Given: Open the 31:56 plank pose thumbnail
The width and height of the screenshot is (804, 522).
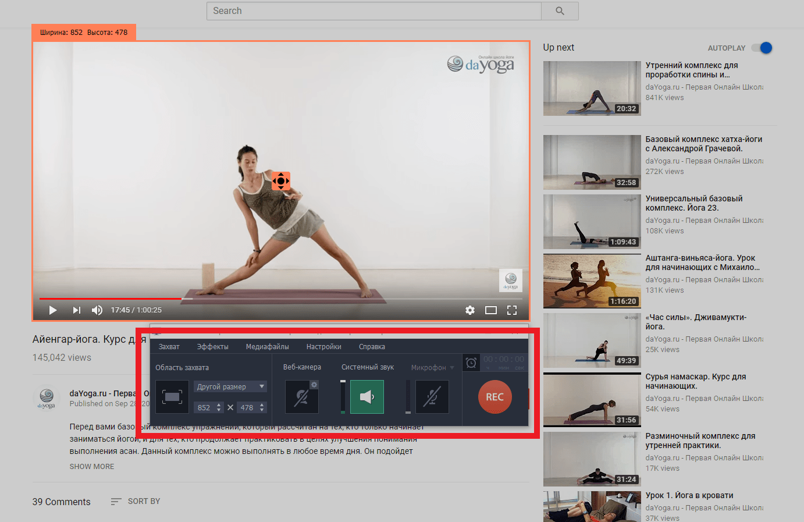Looking at the screenshot, I should click(x=592, y=400).
